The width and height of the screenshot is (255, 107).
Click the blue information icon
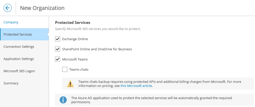63,100
